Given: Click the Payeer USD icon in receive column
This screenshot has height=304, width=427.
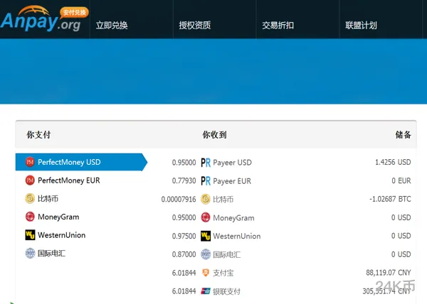Looking at the screenshot, I should coord(206,163).
